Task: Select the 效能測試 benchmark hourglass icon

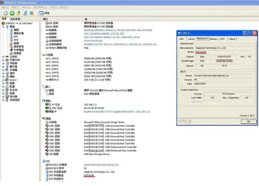Action: (x=7, y=100)
